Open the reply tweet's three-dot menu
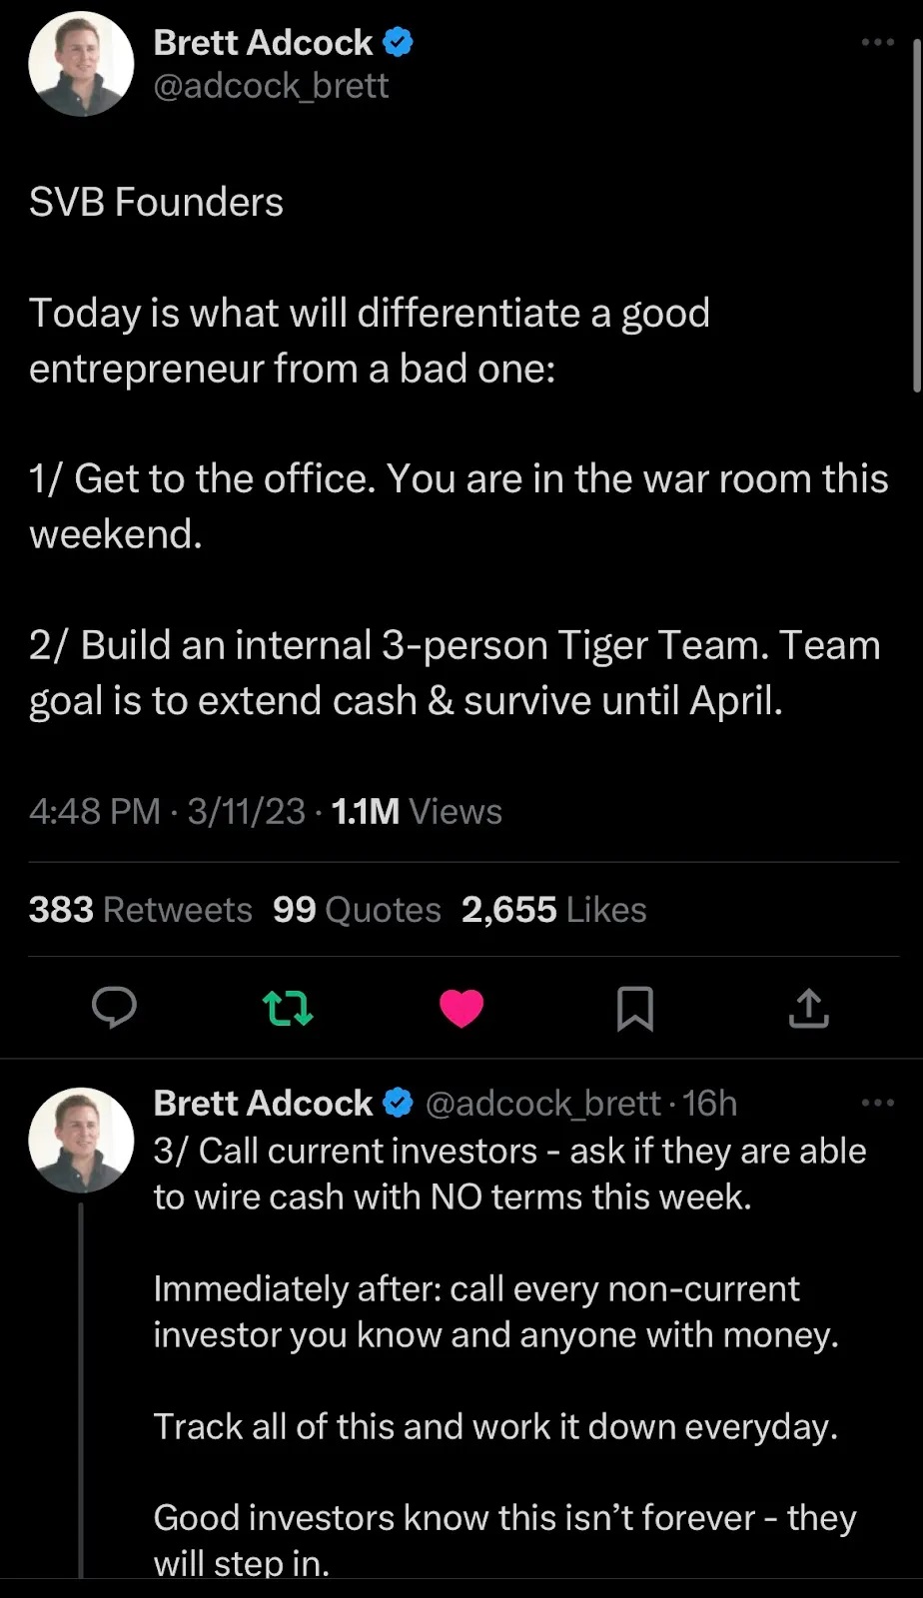 [877, 1103]
